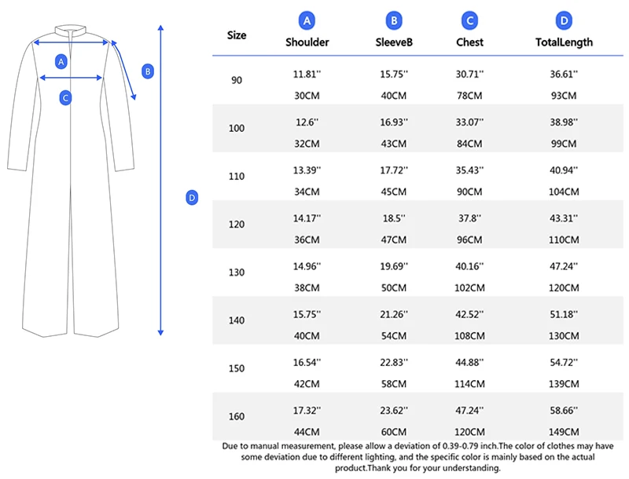Click the A marker on garment diagram

tap(61, 62)
